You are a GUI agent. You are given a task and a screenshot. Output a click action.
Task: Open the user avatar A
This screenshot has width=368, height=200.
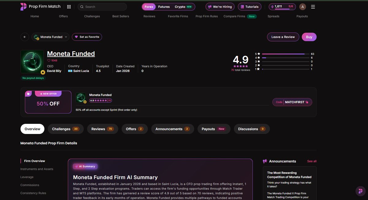click(x=303, y=7)
